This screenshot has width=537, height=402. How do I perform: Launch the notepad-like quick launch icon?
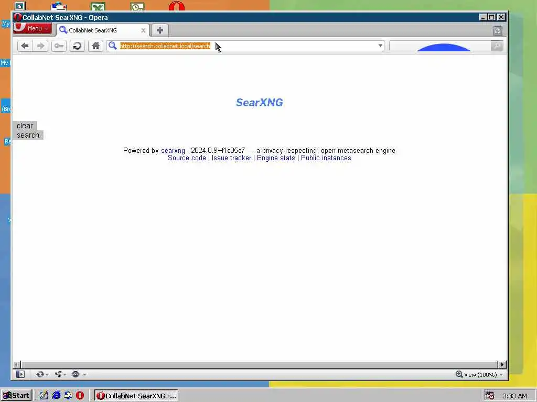pos(44,396)
